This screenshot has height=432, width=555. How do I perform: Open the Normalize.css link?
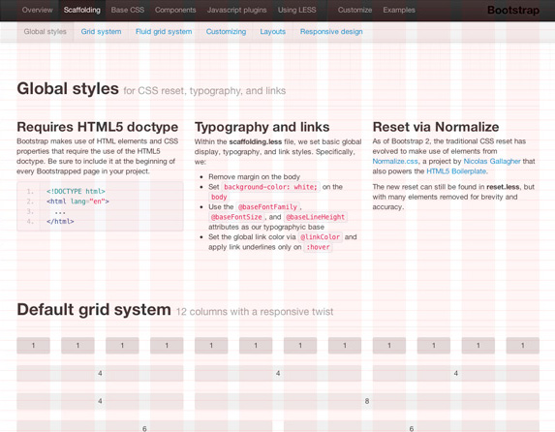click(x=395, y=161)
